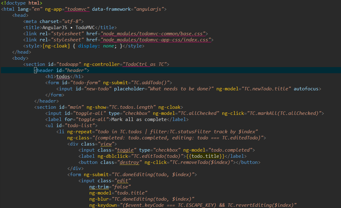Screen dimensions: 341x208
Task: Click ng-trim="false" attribute
Action: 110,187
